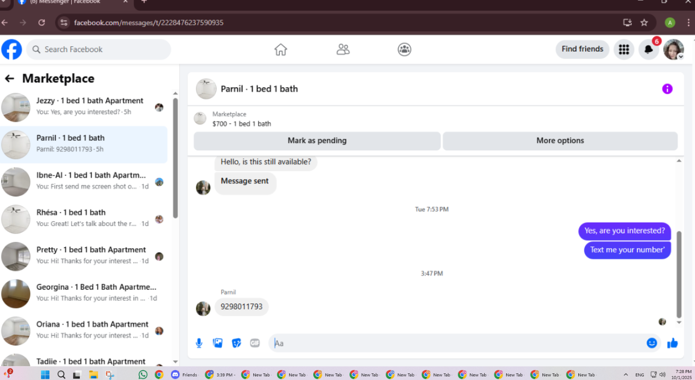Screen dimensions: 695x380
Task: Open conversation with Pretty
Action: pos(84,256)
